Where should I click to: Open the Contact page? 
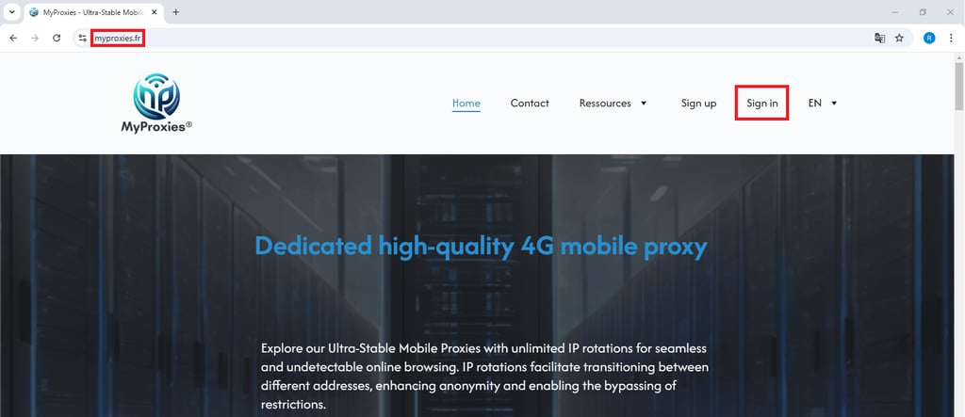pos(530,103)
